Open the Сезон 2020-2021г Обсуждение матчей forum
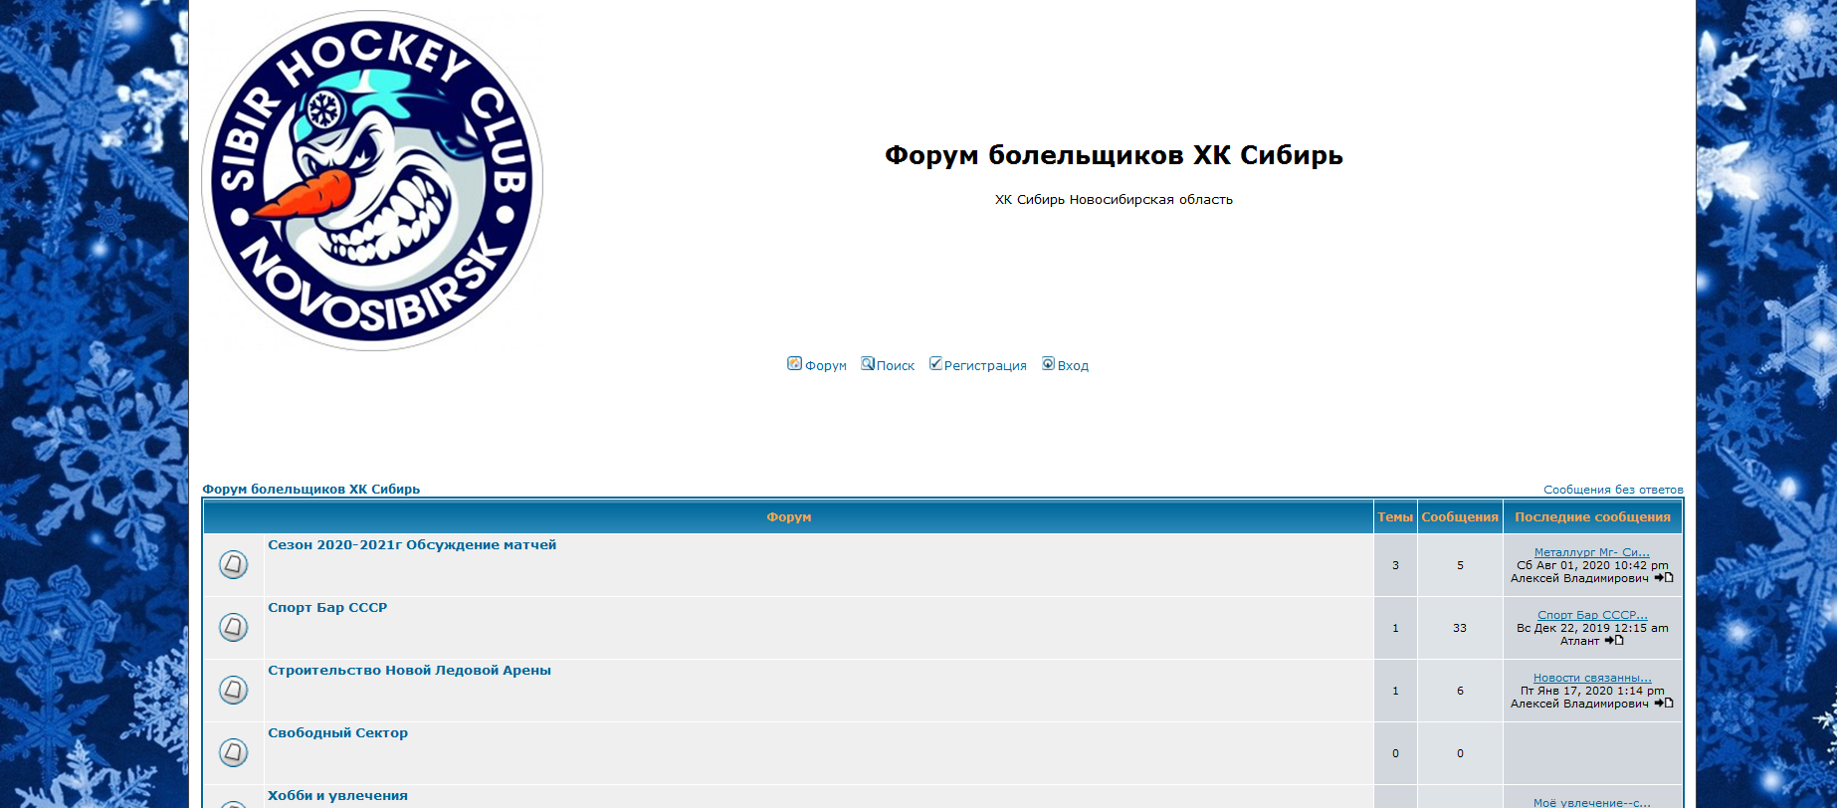Screen dimensions: 1837x808 [412, 545]
